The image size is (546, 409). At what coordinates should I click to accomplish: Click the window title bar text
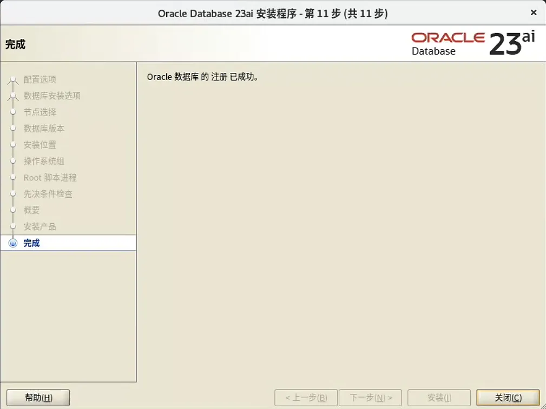273,13
